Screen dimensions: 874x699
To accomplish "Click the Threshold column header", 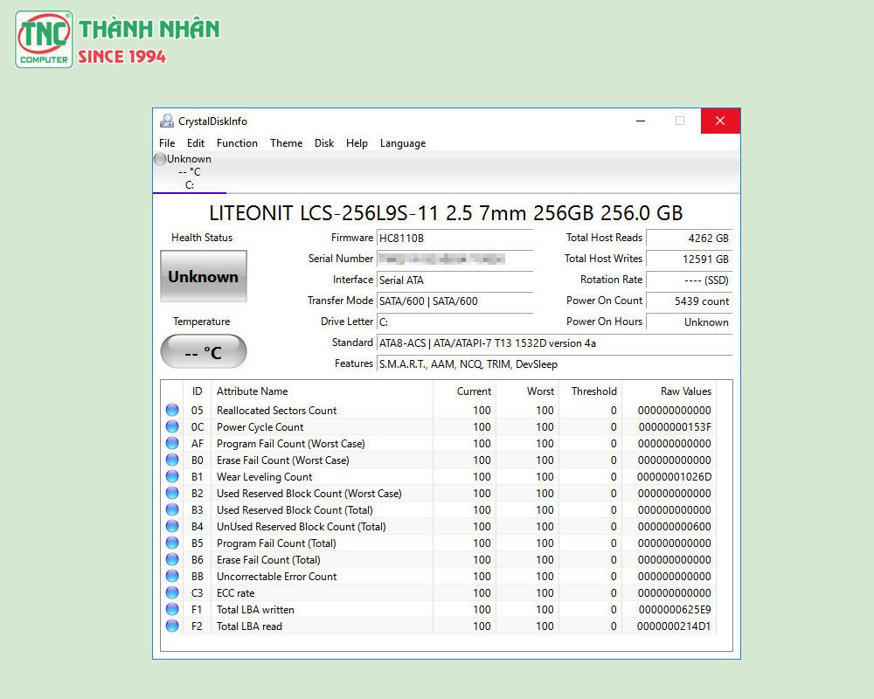I will 590,391.
